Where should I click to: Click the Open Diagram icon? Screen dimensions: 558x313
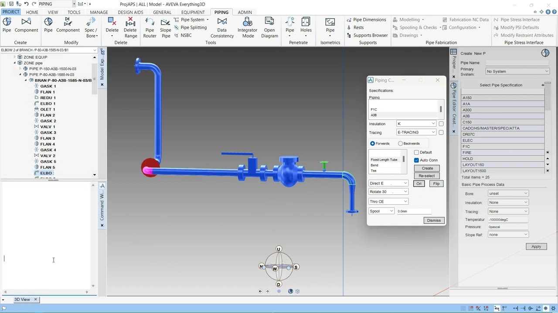[269, 27]
